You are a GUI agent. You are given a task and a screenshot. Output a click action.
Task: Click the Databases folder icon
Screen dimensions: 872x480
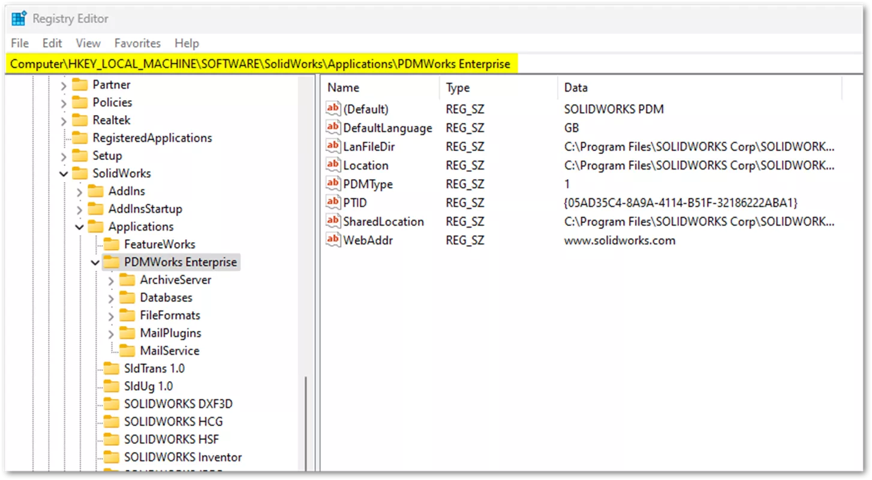point(127,298)
